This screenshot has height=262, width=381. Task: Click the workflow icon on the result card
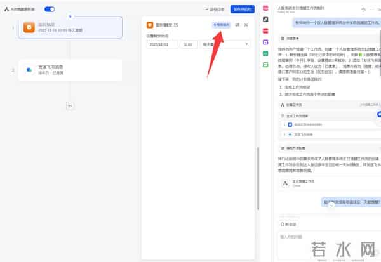point(286,183)
